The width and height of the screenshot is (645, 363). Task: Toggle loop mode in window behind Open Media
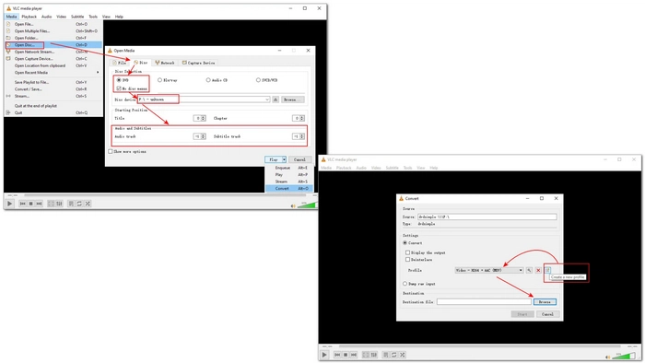[79, 204]
